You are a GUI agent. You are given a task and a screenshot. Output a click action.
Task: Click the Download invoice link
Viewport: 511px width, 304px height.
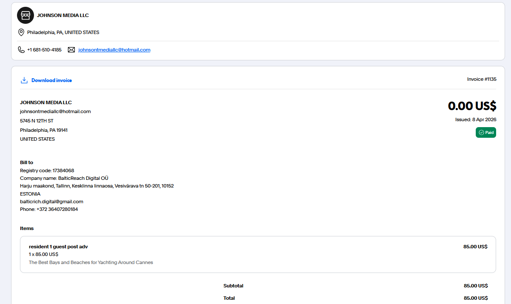pos(51,80)
